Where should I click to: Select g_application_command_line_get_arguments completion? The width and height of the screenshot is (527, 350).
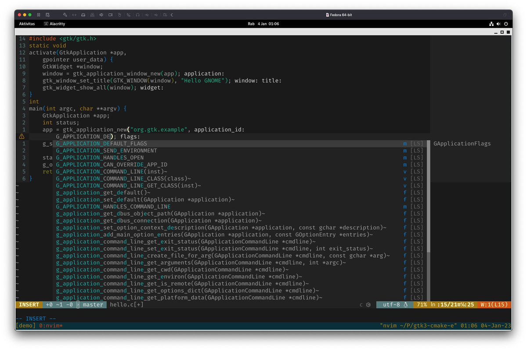(240, 263)
